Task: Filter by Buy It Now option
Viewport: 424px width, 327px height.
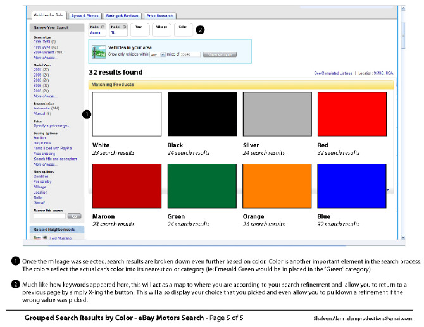Action: click(x=42, y=143)
